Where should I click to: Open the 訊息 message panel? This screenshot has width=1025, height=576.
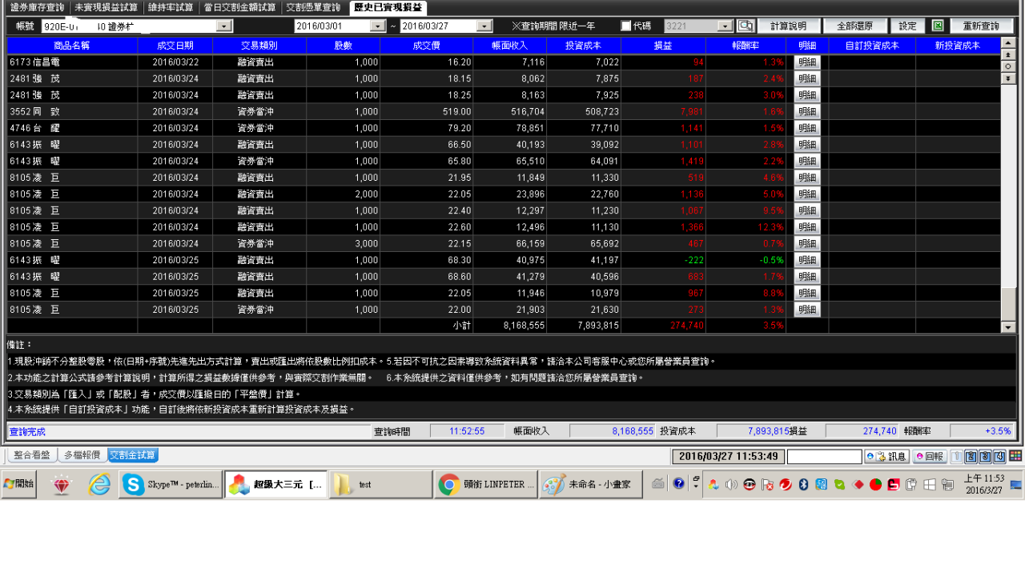pyautogui.click(x=886, y=457)
